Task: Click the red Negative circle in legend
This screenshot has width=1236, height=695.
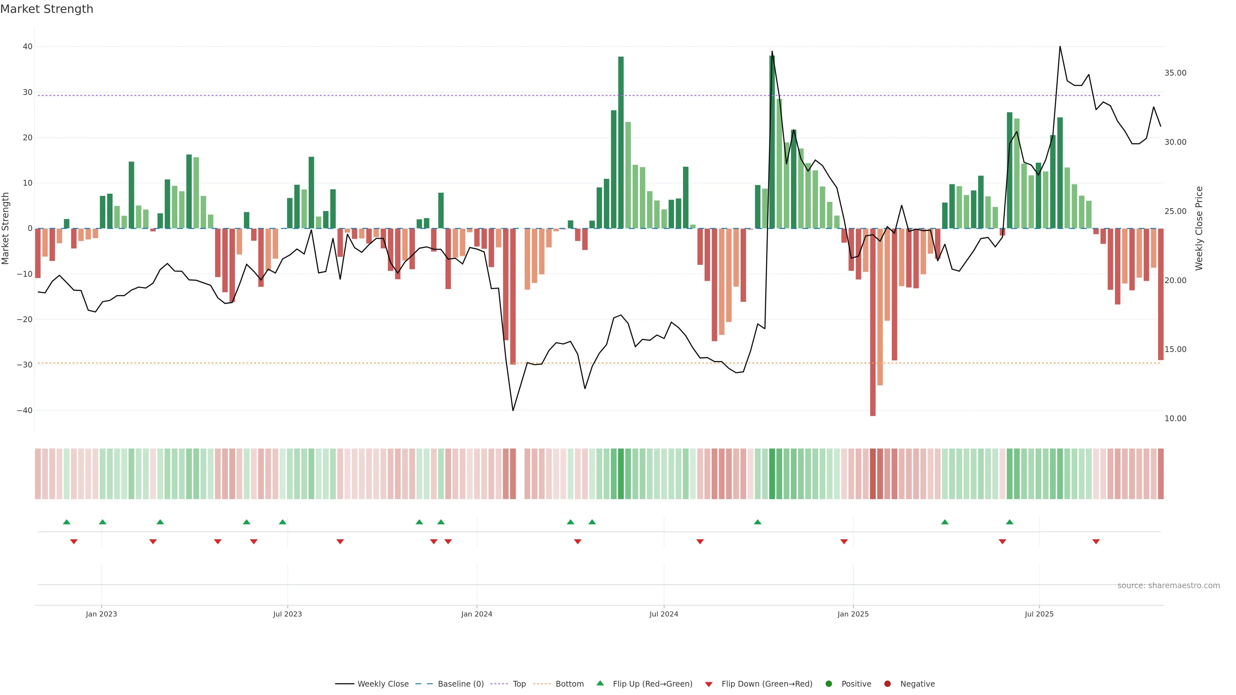Action: (x=887, y=684)
